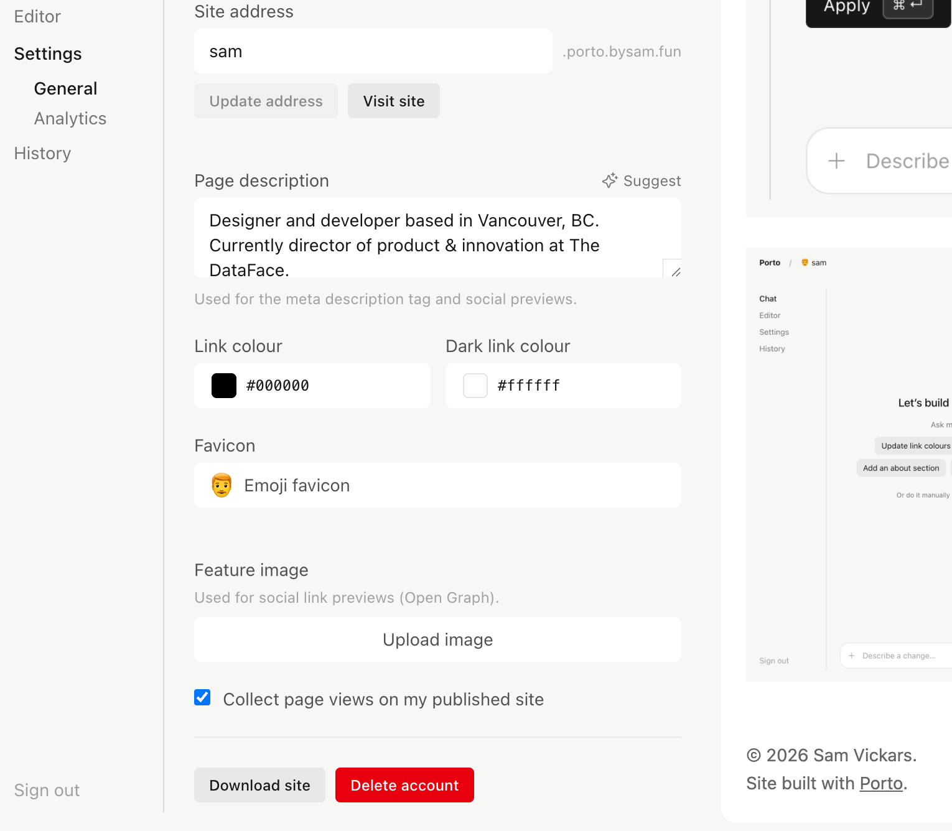952x831 pixels.
Task: Open the General settings subsection
Action: [x=65, y=89]
